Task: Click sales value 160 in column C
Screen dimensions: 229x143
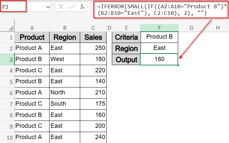Action: coord(93,115)
